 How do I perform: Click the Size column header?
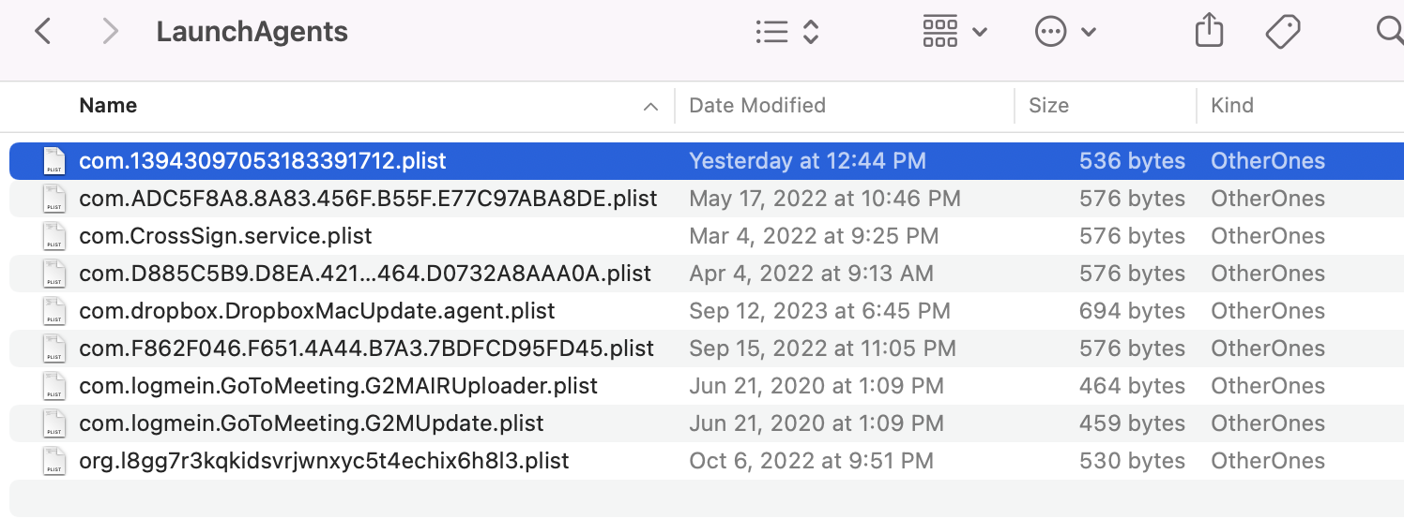[1048, 106]
